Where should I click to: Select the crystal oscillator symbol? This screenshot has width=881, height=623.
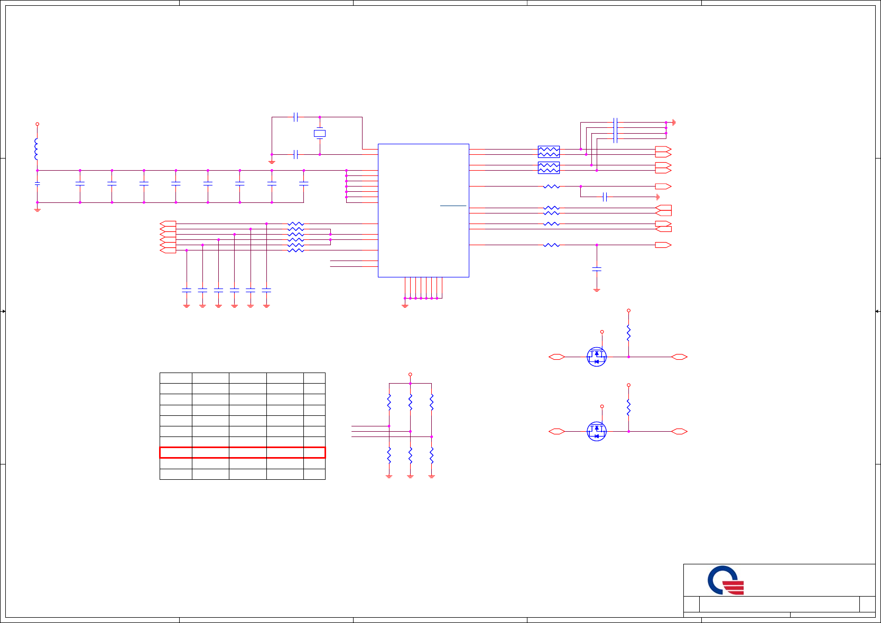click(x=320, y=134)
